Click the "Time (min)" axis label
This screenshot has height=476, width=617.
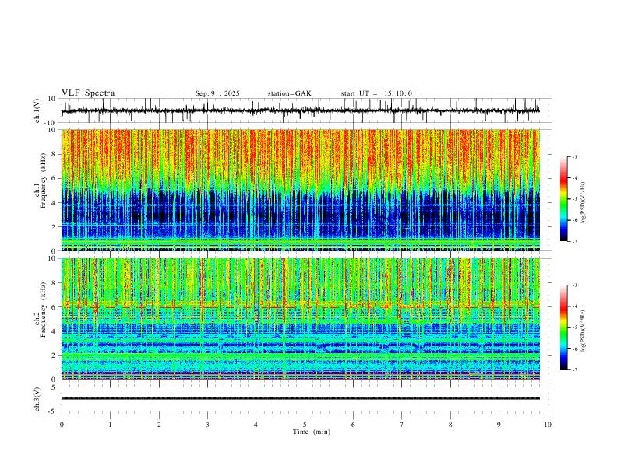coord(312,432)
